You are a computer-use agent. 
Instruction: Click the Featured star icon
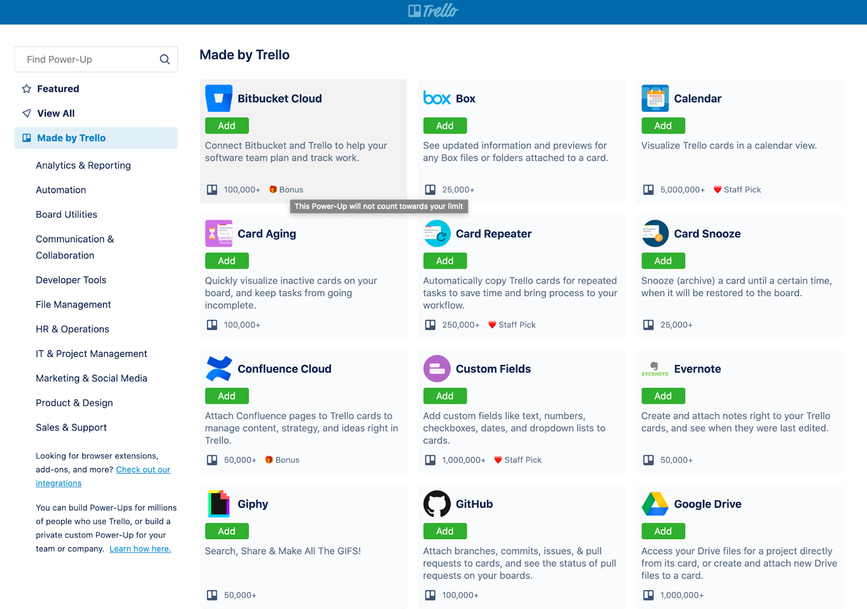[x=27, y=89]
